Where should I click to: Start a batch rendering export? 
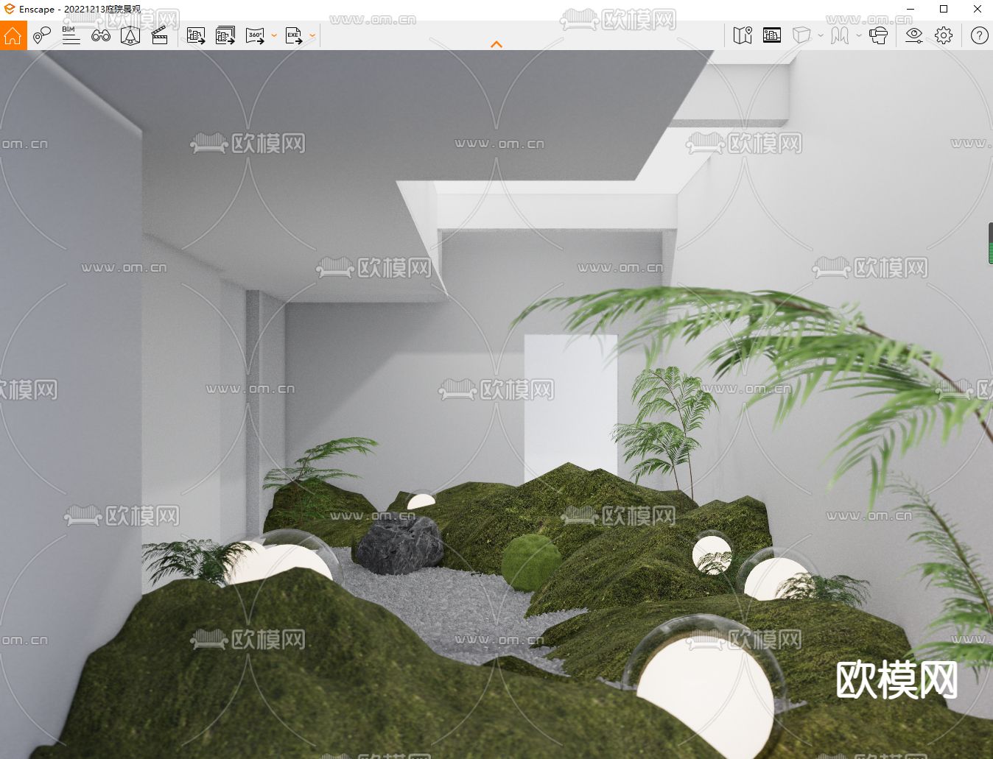225,35
